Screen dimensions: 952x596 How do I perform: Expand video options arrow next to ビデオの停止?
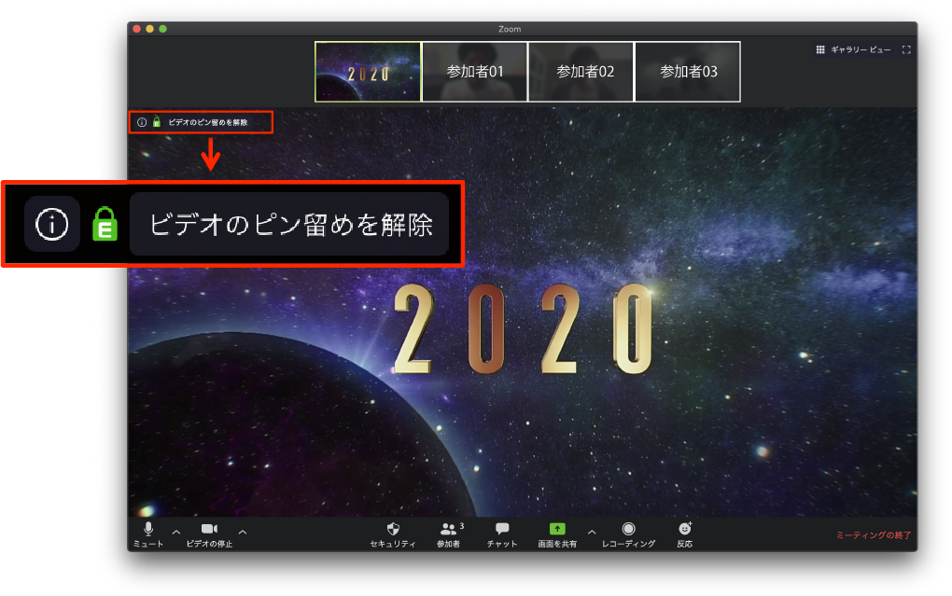(243, 532)
